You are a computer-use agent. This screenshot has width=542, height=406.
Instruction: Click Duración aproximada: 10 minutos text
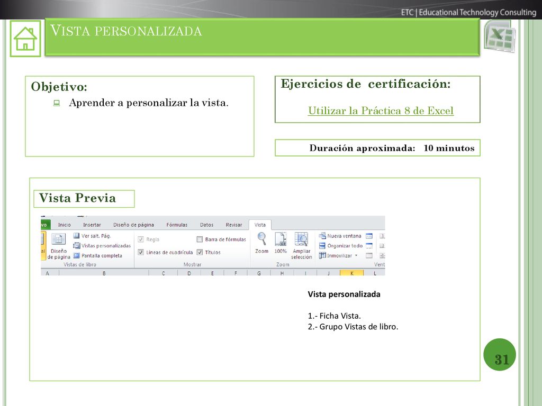[x=392, y=148]
